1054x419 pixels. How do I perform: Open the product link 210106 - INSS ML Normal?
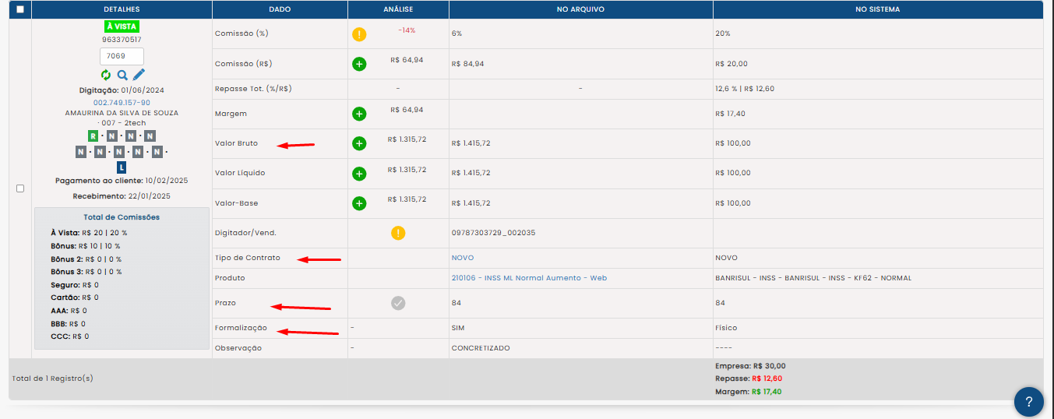[529, 278]
